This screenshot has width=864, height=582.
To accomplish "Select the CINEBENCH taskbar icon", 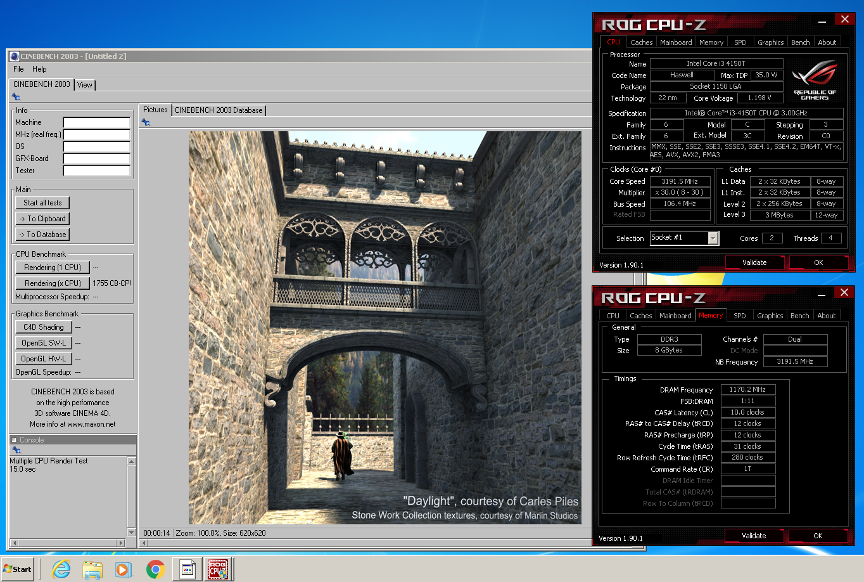I will coord(187,569).
